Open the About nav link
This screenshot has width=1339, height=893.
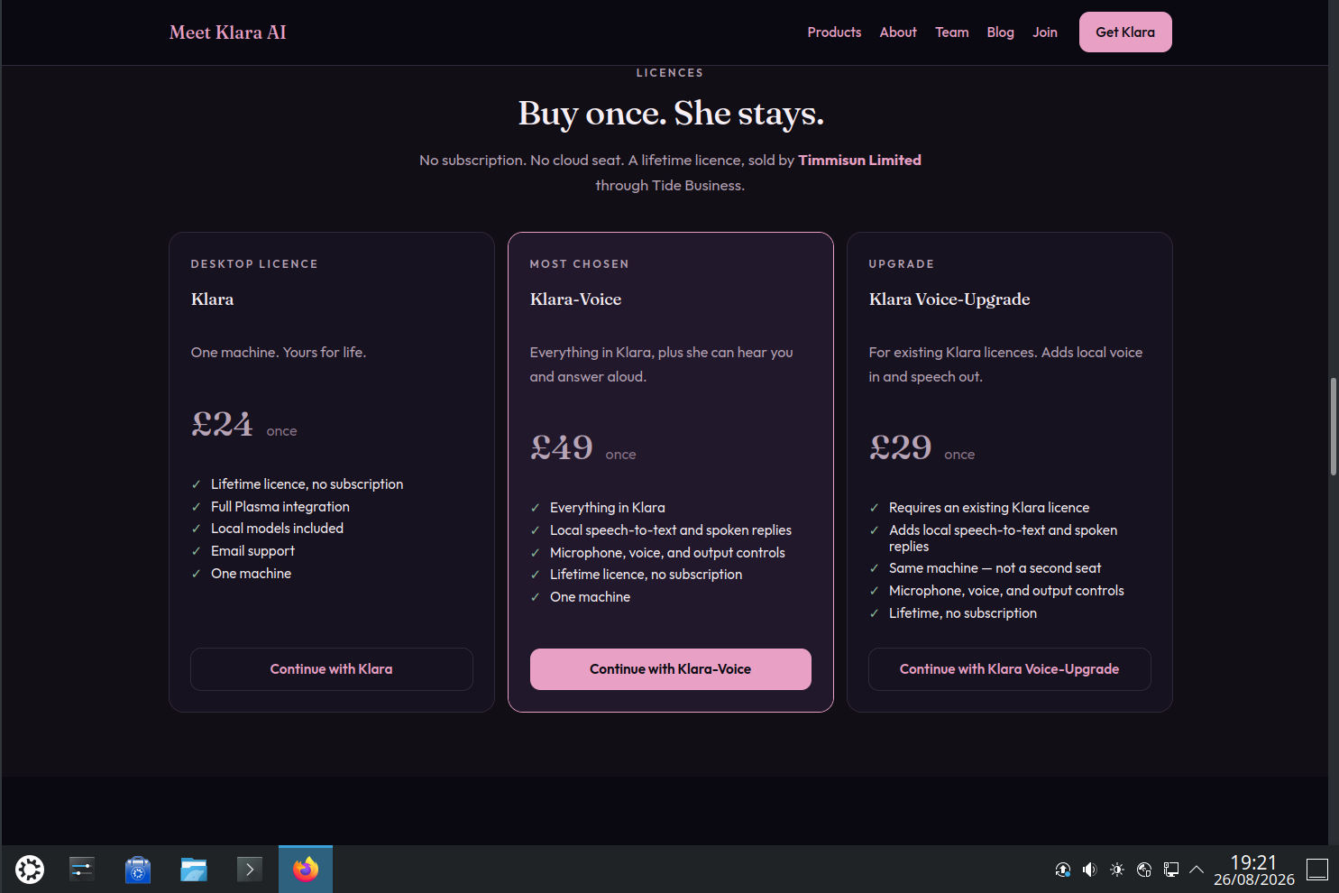click(x=898, y=32)
